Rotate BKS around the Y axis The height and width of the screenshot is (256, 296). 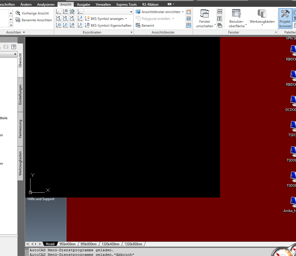pos(65,18)
